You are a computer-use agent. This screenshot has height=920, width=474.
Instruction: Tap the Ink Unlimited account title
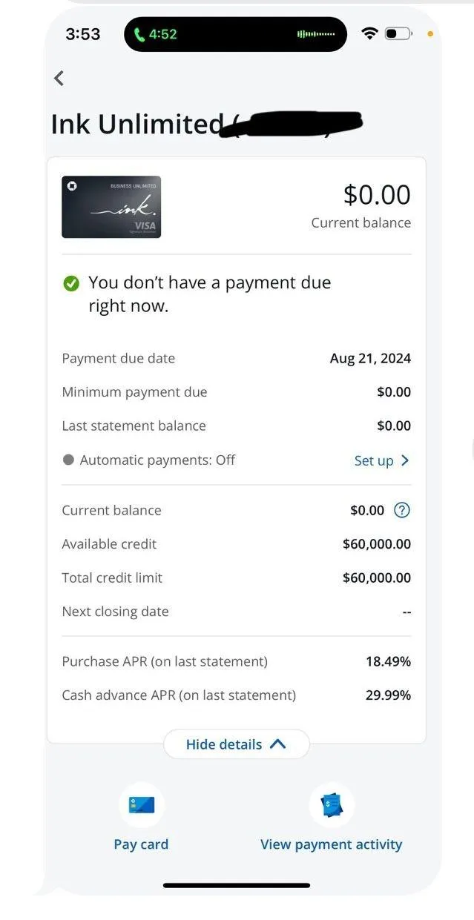point(137,125)
